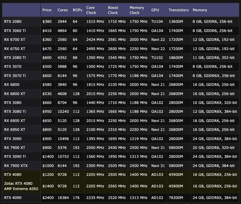Click the 10496 cores value

[x=63, y=139]
